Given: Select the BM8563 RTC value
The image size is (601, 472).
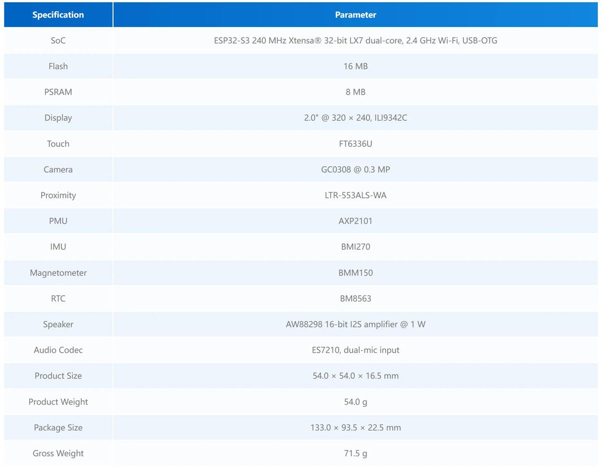Looking at the screenshot, I should [x=355, y=299].
